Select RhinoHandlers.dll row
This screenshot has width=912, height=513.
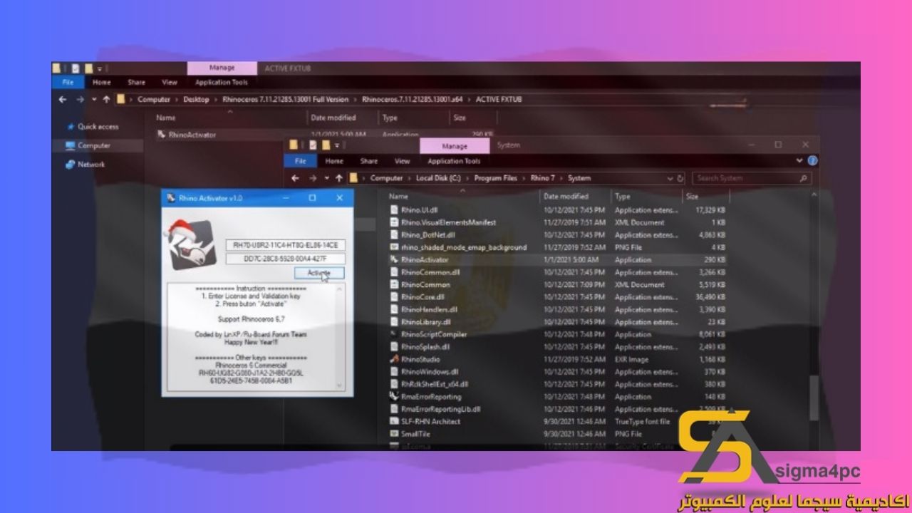point(557,310)
